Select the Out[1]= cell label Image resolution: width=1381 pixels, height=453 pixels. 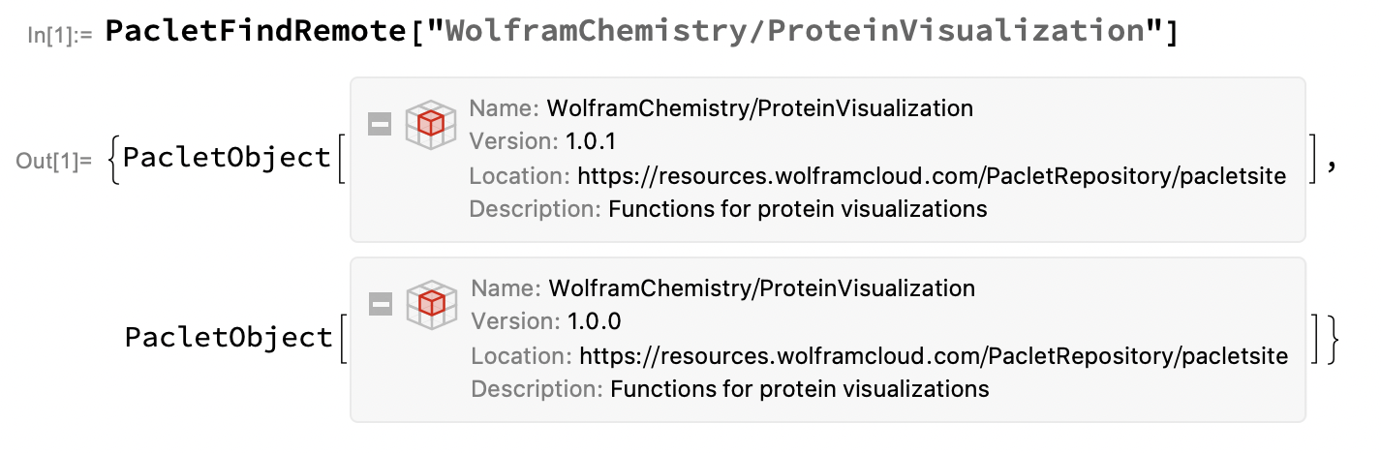pos(53,161)
